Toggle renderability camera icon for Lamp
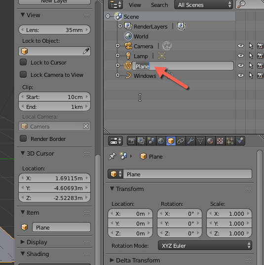 (260, 56)
